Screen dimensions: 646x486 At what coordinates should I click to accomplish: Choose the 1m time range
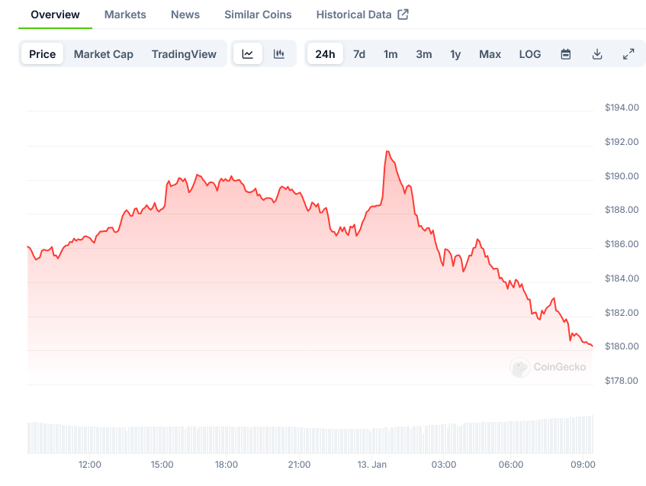coord(390,54)
